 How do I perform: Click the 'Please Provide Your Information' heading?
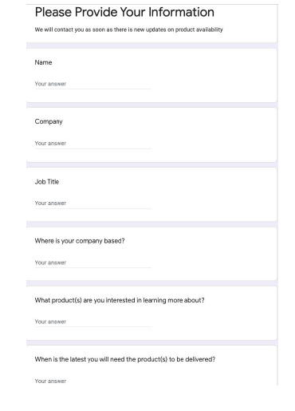124,12
